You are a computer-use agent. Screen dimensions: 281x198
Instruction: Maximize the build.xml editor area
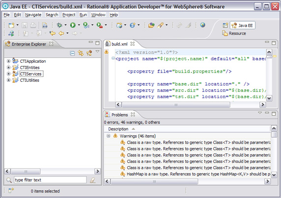(274, 43)
